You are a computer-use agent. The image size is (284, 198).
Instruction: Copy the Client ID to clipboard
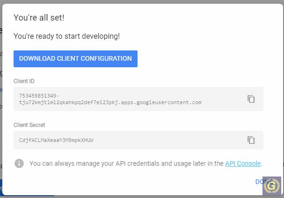point(251,99)
